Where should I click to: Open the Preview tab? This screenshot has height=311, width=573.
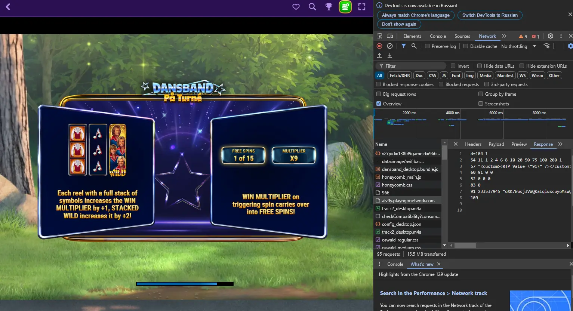point(519,144)
